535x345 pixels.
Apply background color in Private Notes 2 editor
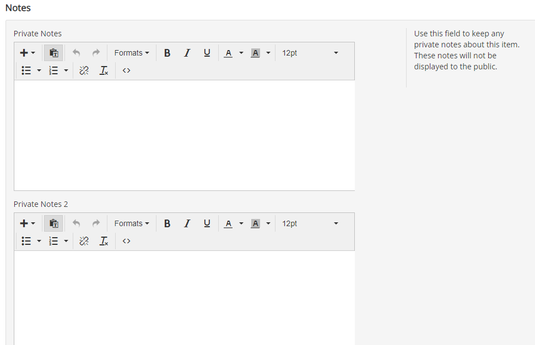[x=255, y=223]
